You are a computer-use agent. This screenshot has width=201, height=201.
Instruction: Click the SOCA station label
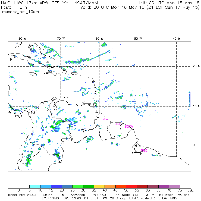click(x=129, y=127)
